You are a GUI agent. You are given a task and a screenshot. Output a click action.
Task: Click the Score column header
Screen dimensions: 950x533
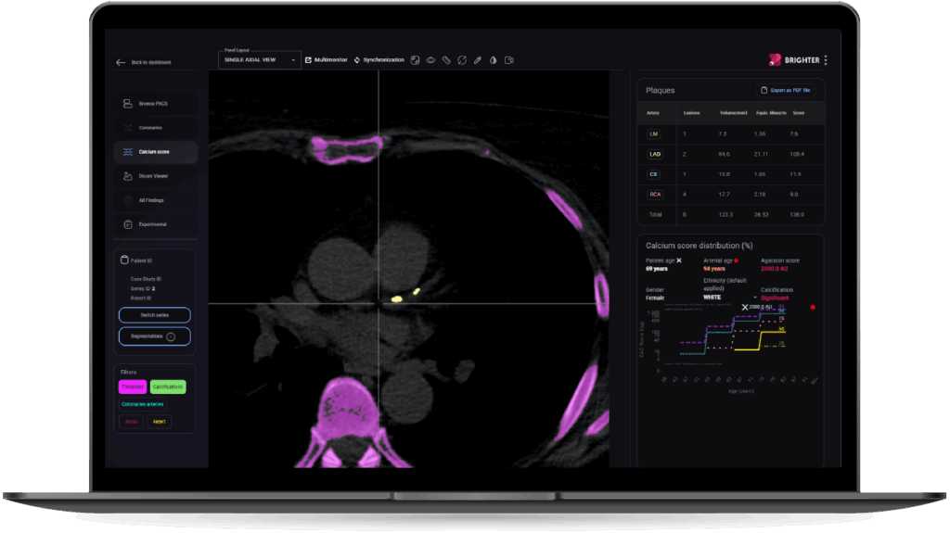click(x=799, y=113)
